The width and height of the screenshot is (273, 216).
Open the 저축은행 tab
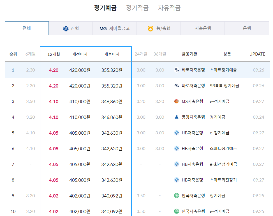click(203, 28)
